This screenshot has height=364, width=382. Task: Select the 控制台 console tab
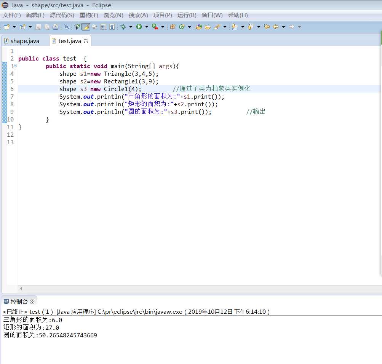[x=19, y=302]
